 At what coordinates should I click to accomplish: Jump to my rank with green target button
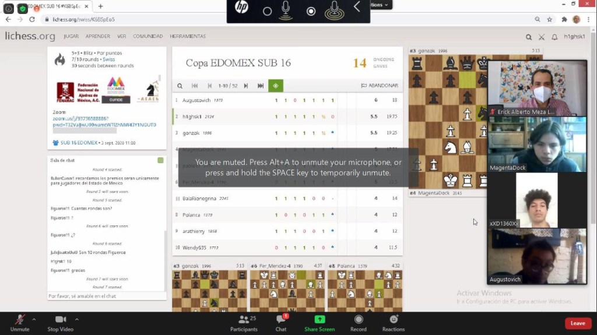(275, 86)
